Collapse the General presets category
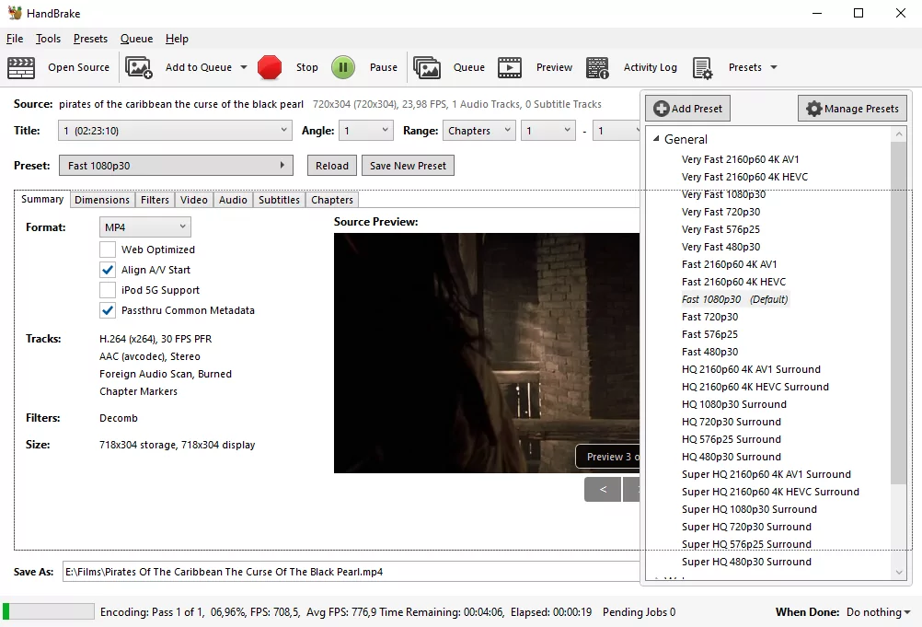 click(656, 139)
